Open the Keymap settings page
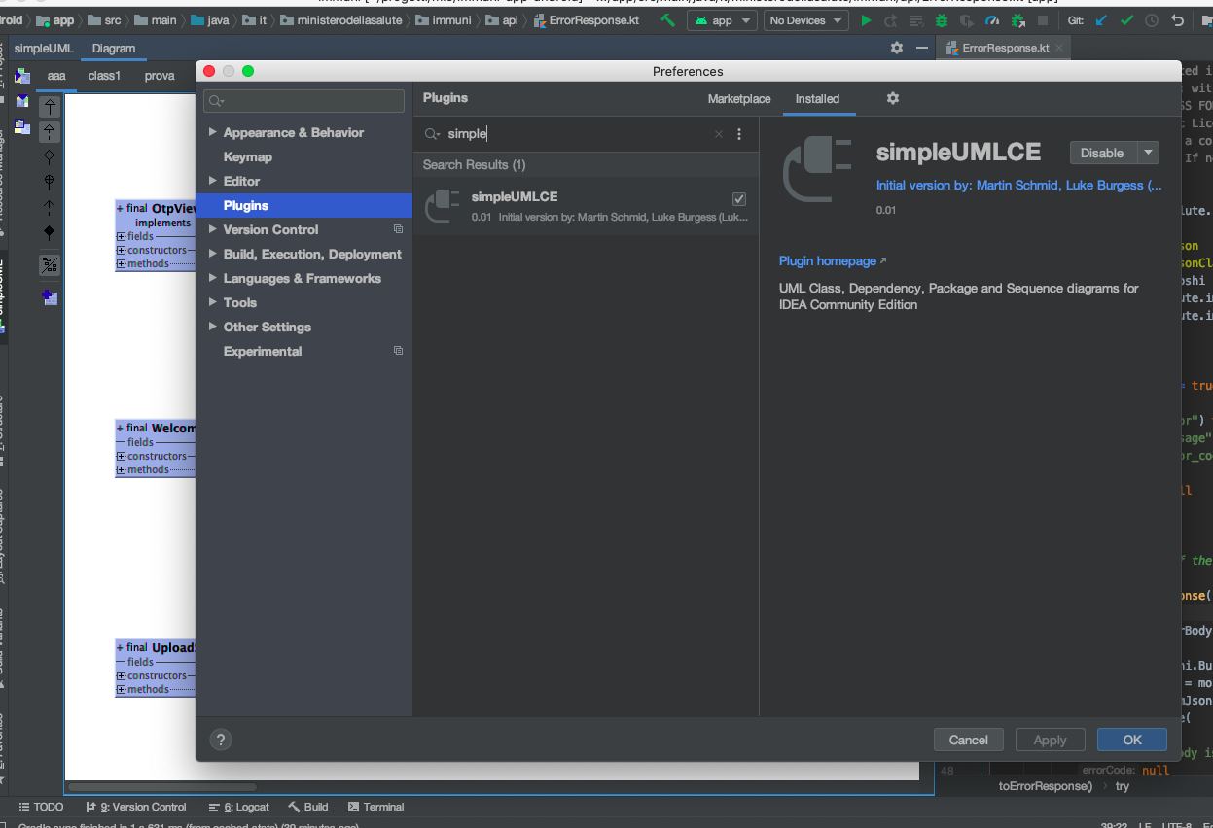Image resolution: width=1213 pixels, height=828 pixels. [248, 156]
